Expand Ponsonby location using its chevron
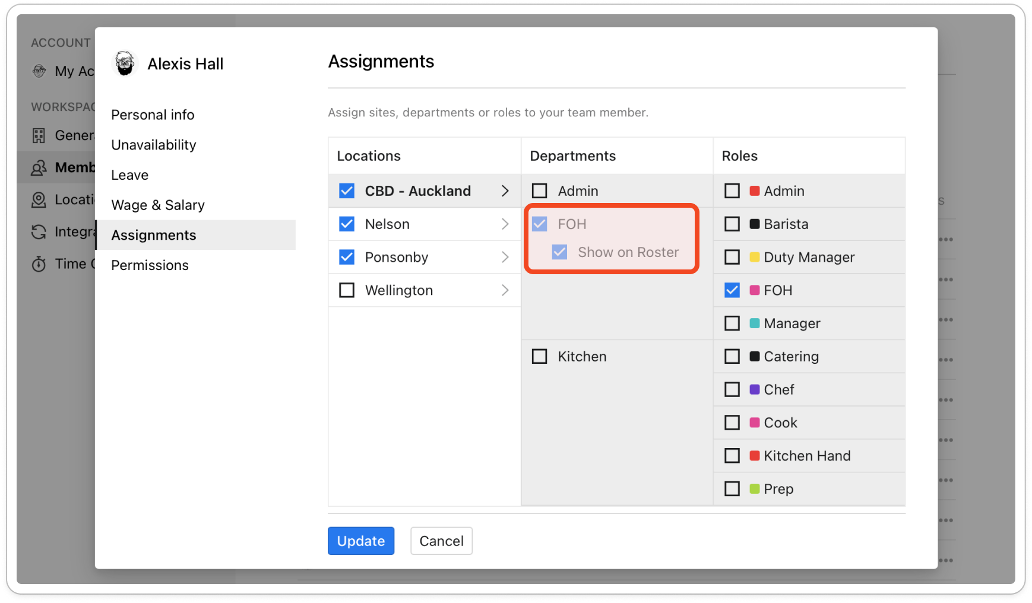The width and height of the screenshot is (1032, 603). [x=505, y=257]
